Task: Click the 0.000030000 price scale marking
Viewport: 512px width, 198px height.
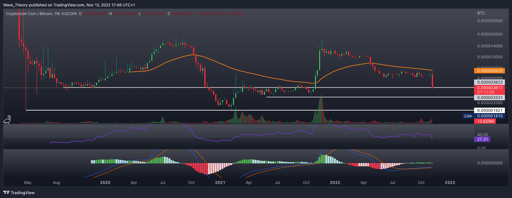Action: click(490, 21)
